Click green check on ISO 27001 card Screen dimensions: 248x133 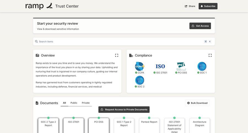(x=74, y=118)
